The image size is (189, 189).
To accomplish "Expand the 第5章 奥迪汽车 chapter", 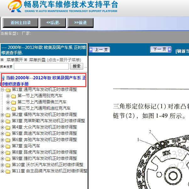I will point(2,134).
